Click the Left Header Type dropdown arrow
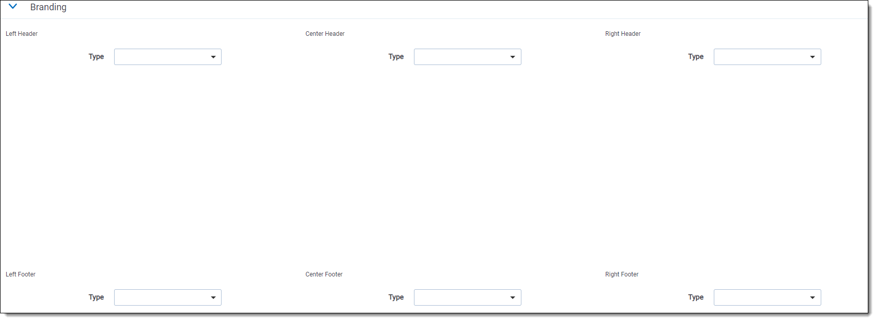Image resolution: width=876 pixels, height=321 pixels. (x=213, y=57)
